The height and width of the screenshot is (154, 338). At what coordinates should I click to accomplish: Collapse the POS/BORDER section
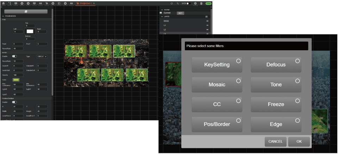click(3, 16)
